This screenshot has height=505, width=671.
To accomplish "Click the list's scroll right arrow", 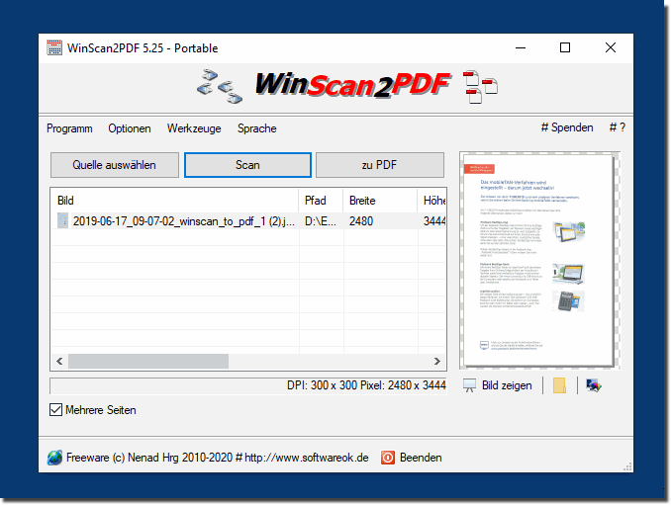I will tap(436, 361).
